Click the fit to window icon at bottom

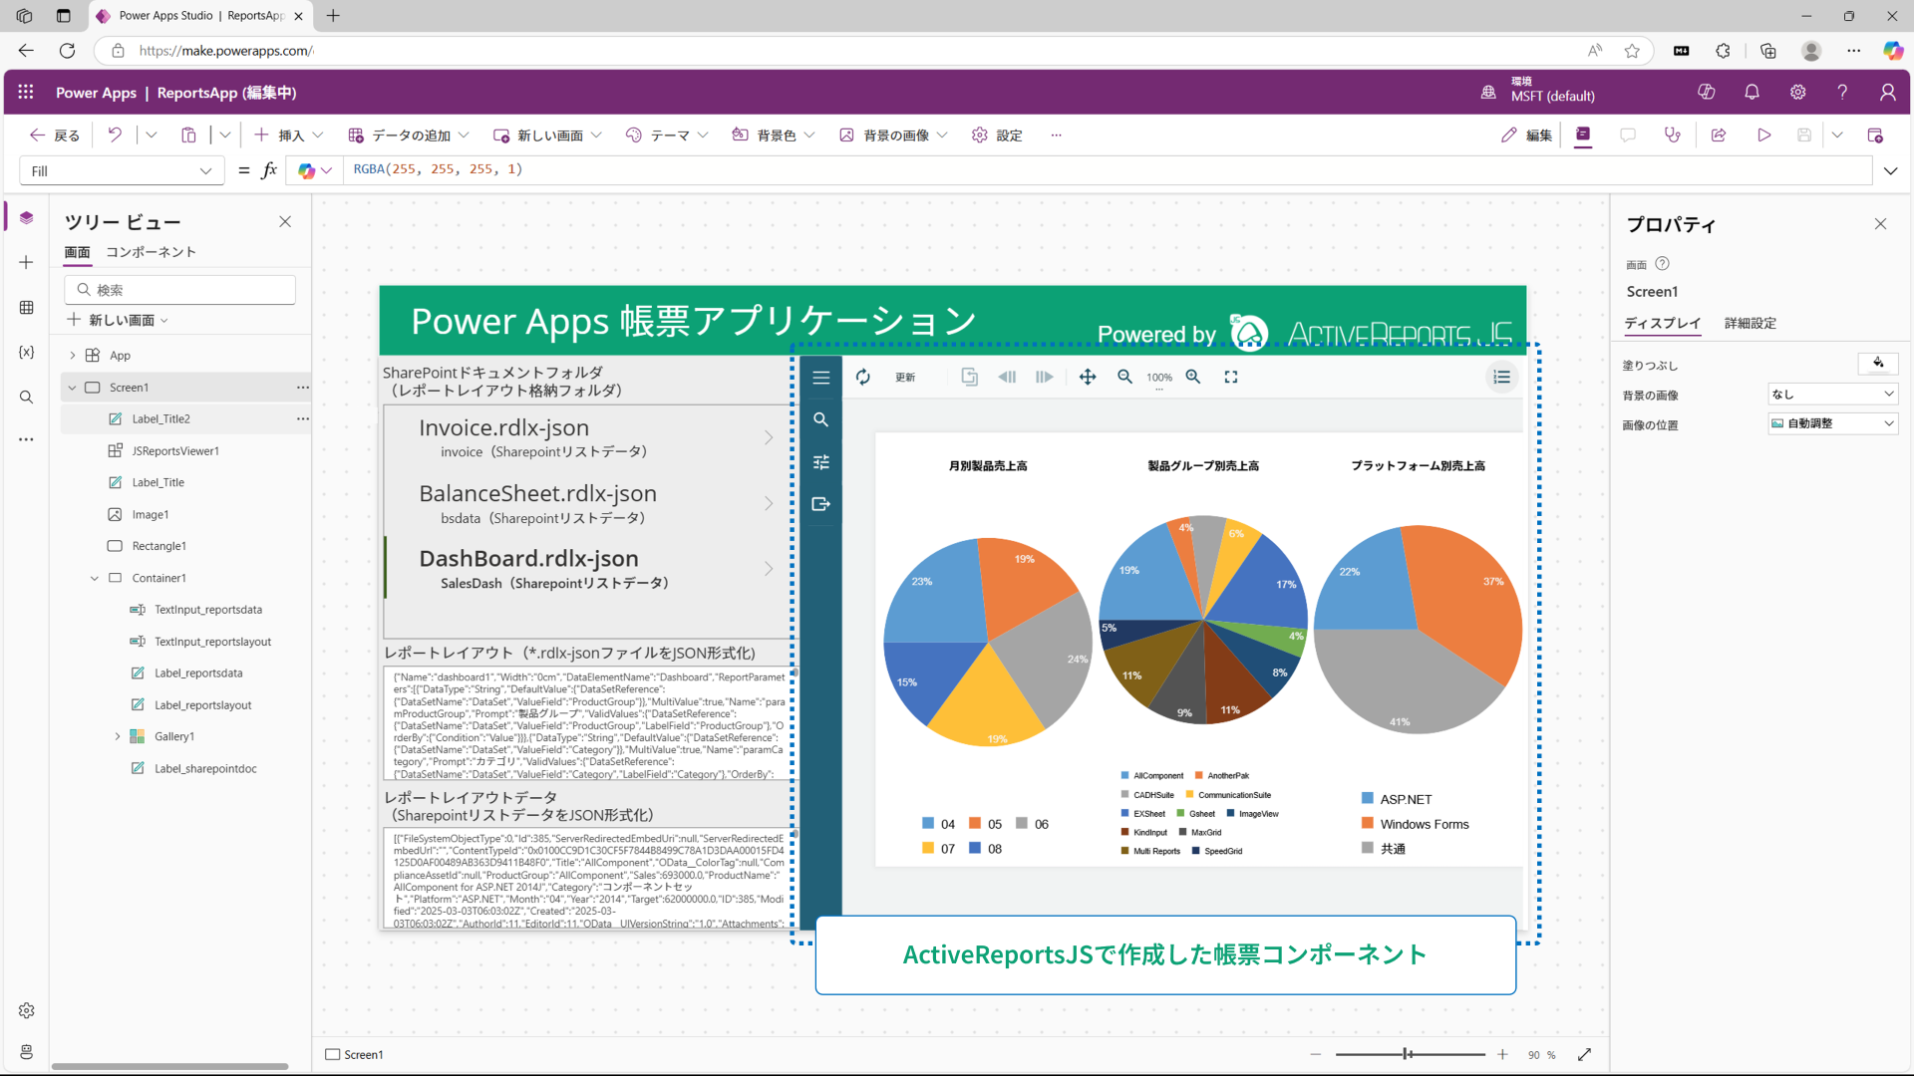point(1585,1054)
